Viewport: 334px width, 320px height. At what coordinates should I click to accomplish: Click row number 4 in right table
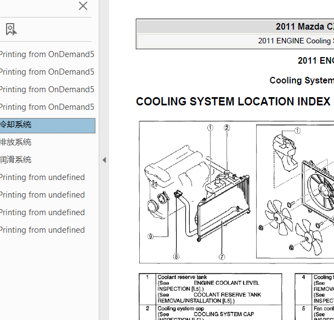pyautogui.click(x=303, y=277)
